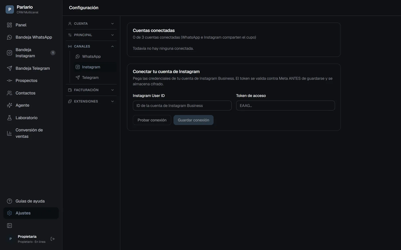Expand the FACTURACIÓN section chevron
Viewport: 401px width, 250px height.
(113, 90)
